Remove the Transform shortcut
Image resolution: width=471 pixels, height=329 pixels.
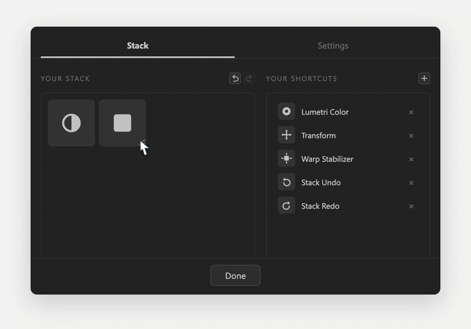(x=411, y=136)
